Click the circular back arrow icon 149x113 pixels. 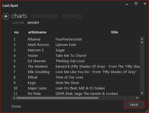6,16
